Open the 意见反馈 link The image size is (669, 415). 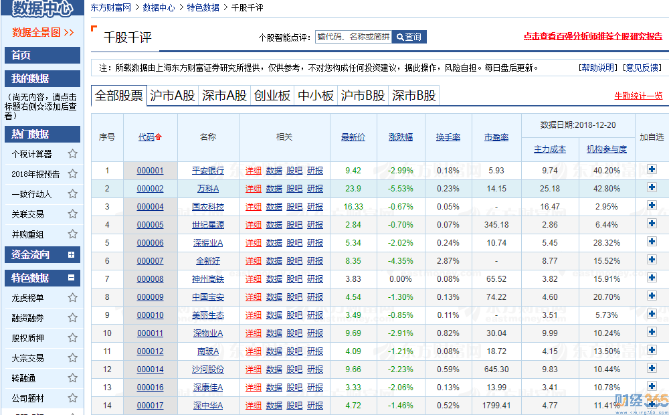pos(642,68)
